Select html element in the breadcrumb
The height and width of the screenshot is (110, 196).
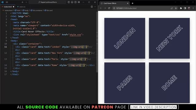(x=18, y=10)
